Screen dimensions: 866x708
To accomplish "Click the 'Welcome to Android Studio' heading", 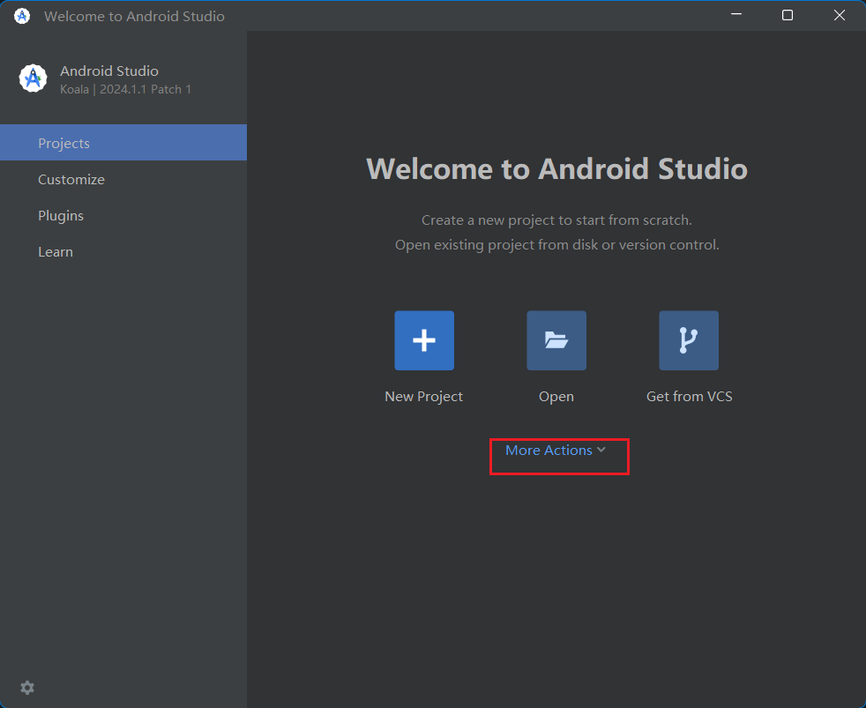I will [556, 168].
